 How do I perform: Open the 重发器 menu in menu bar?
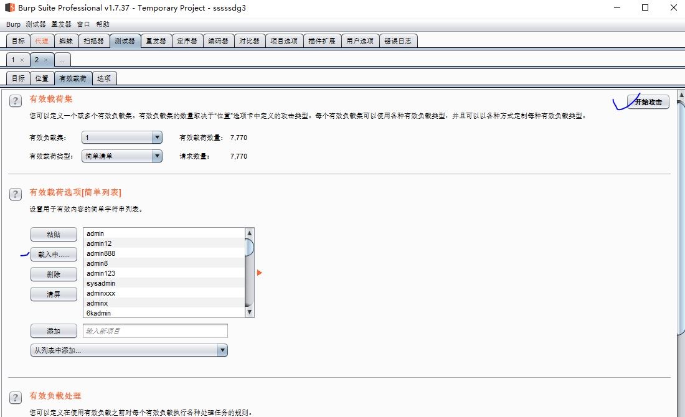(61, 24)
